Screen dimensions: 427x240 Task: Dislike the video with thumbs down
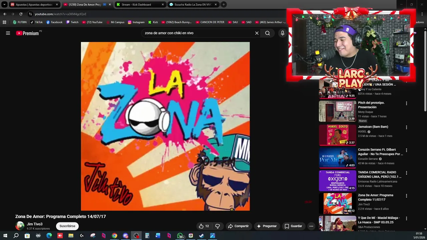pos(218,226)
